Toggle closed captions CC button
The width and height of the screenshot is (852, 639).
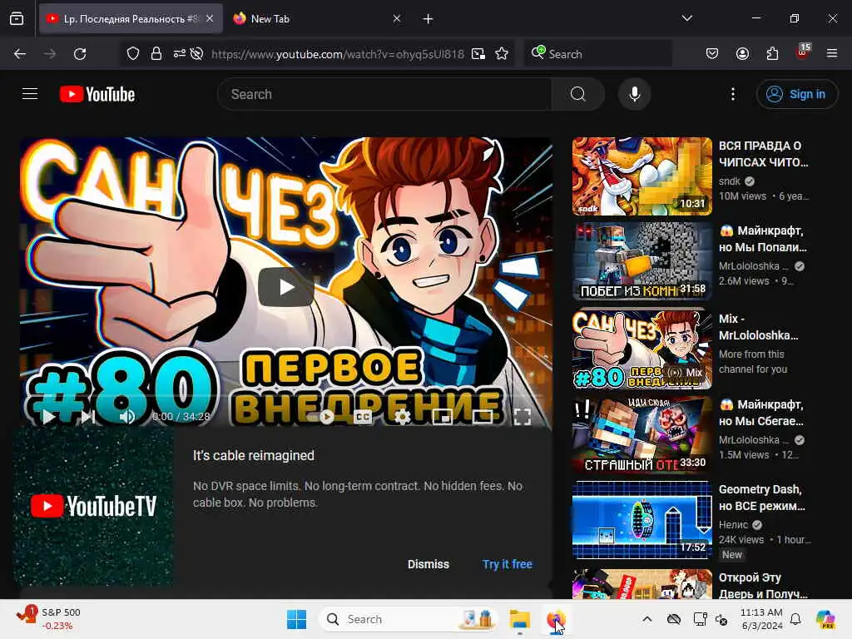click(363, 417)
